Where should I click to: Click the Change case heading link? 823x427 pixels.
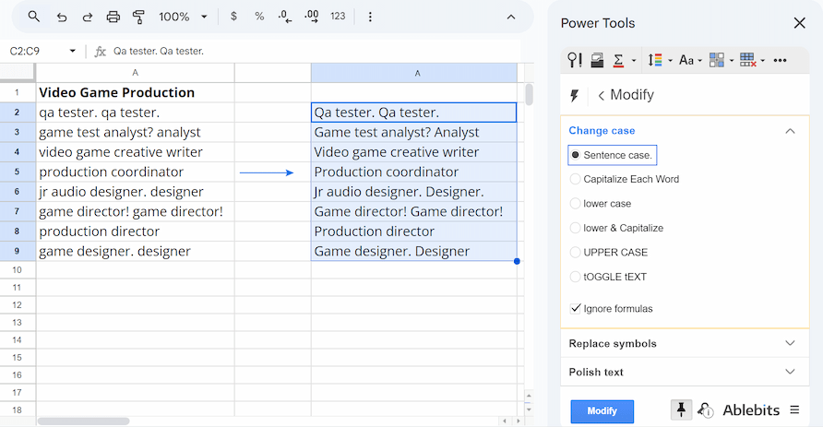pyautogui.click(x=602, y=131)
